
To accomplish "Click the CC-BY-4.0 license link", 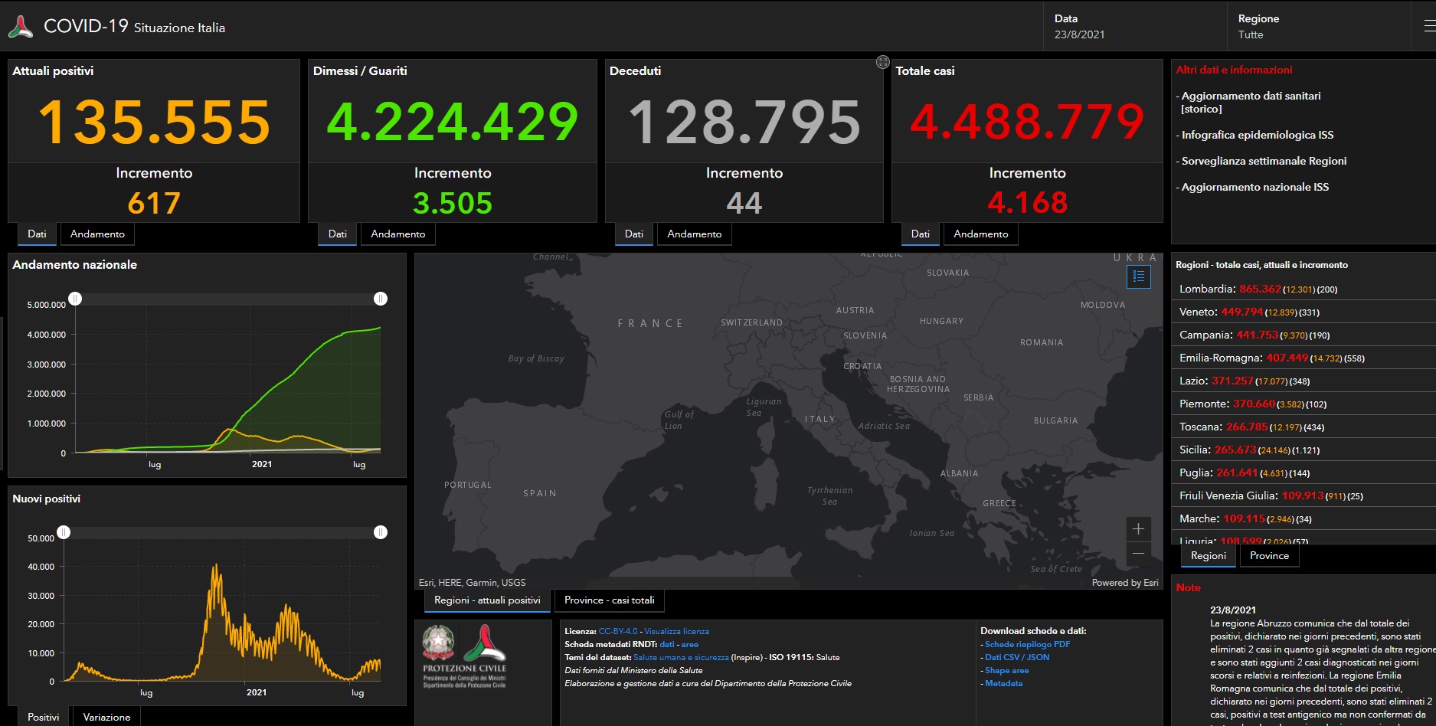I will (617, 631).
